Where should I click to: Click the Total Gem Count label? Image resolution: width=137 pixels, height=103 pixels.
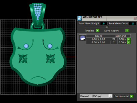[118, 23]
